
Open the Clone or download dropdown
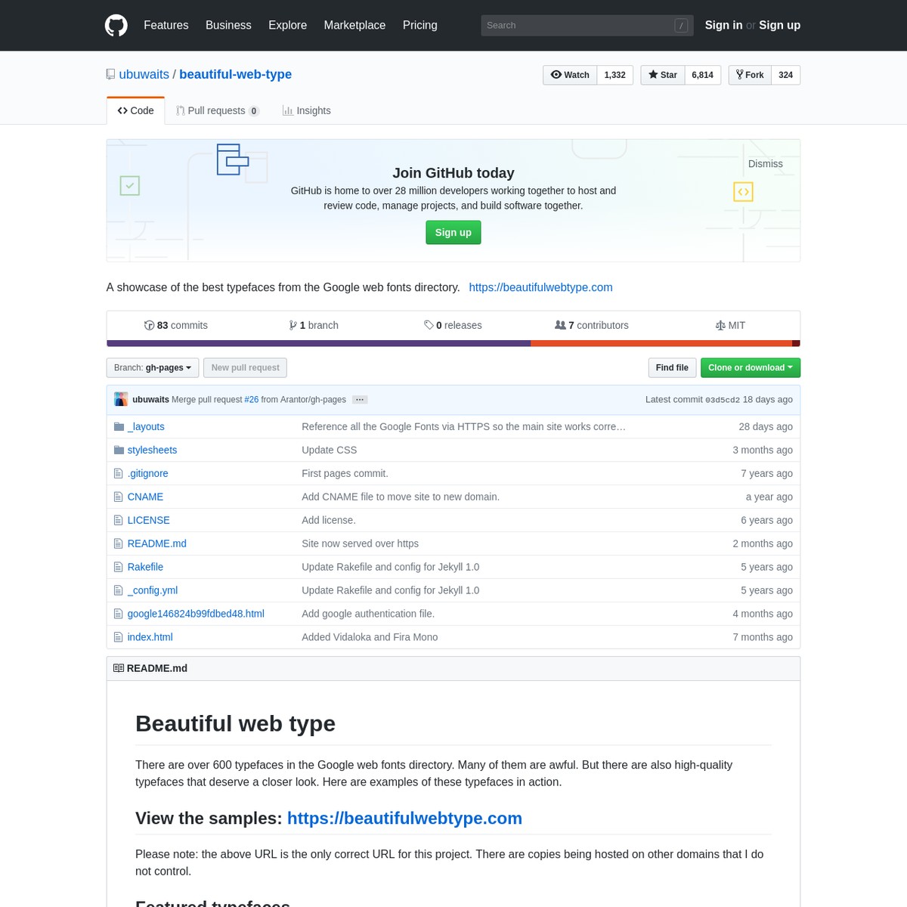pos(751,368)
